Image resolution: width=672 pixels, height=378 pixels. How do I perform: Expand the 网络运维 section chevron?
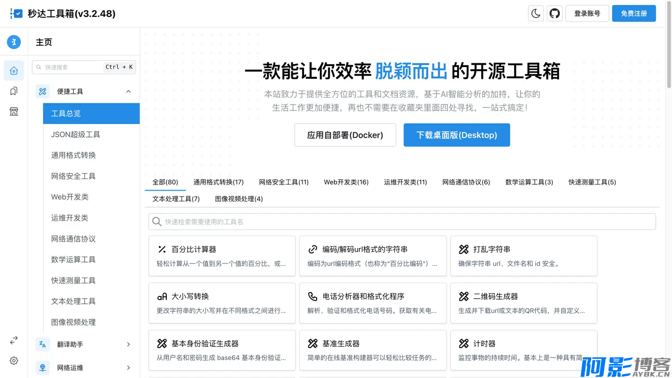(128, 368)
